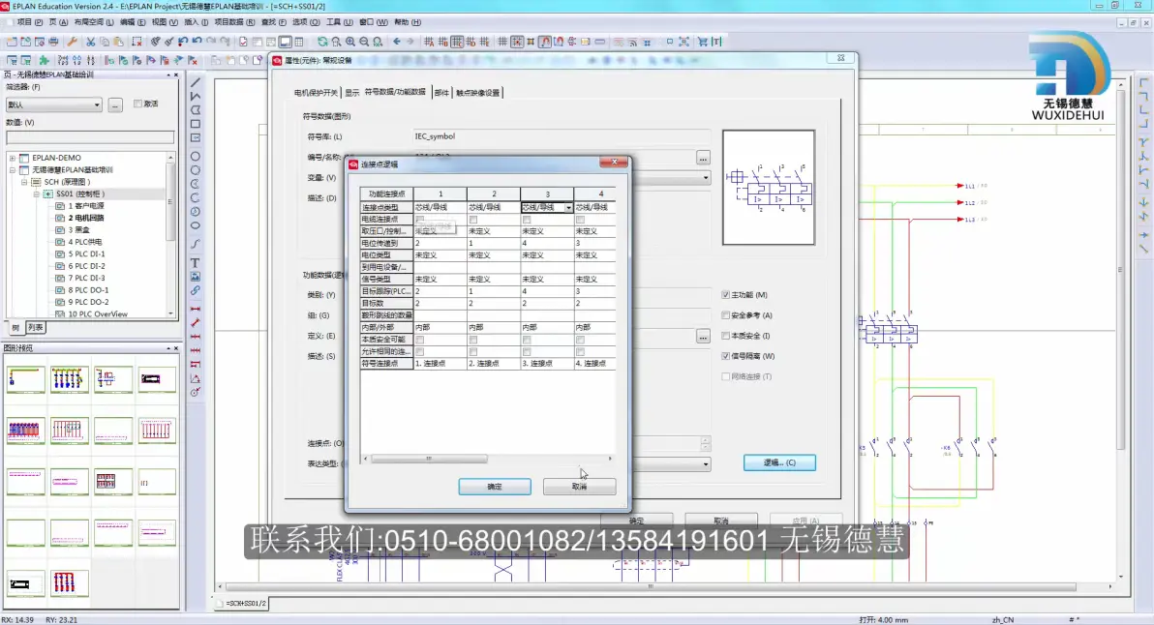Viewport: 1154px width, 625px height.
Task: Click the 数值 (V) input field
Action: click(x=90, y=137)
